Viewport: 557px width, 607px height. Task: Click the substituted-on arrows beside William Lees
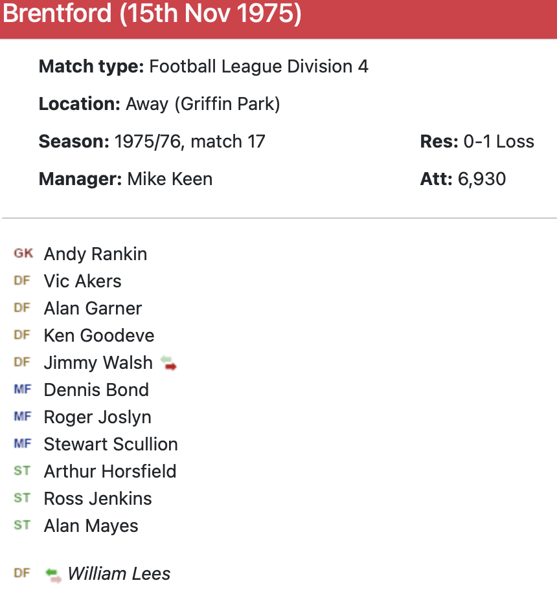(53, 574)
